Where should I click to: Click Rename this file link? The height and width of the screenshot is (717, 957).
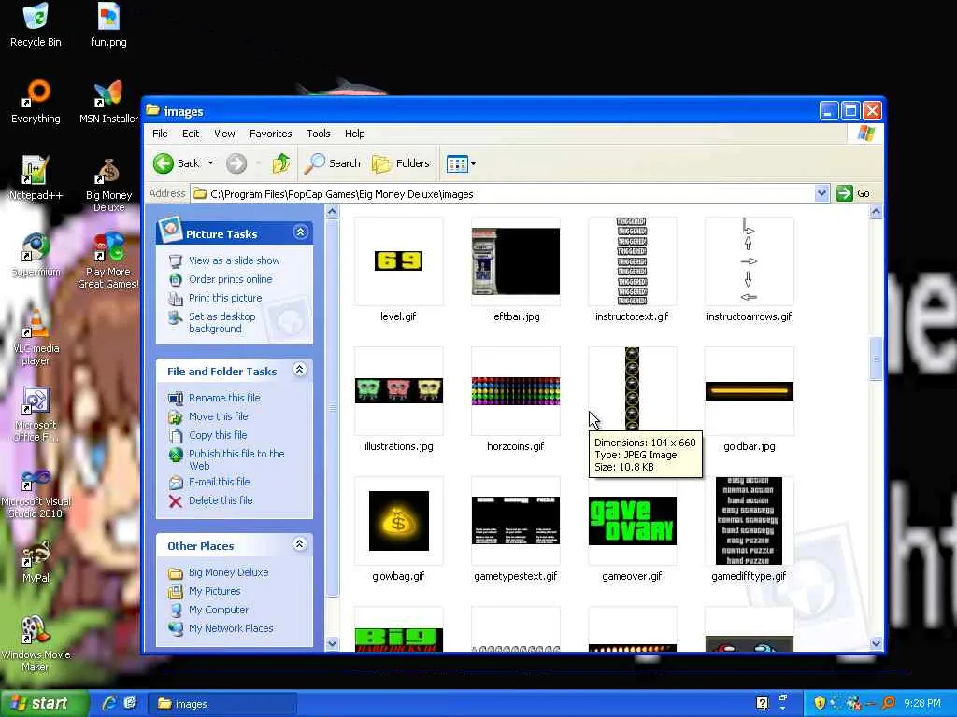[224, 398]
